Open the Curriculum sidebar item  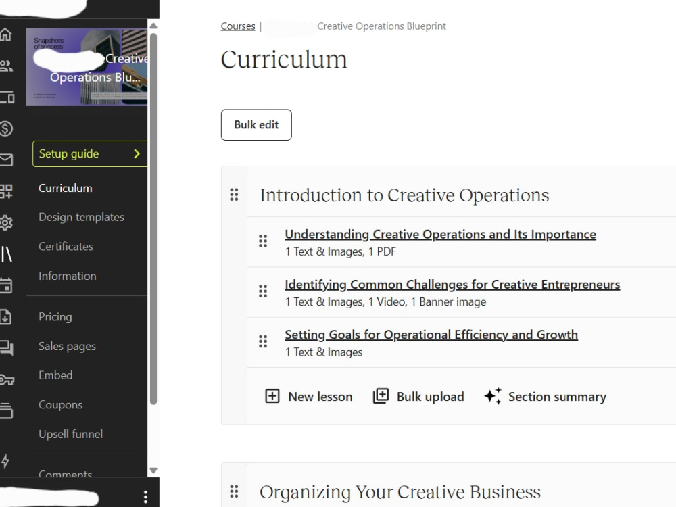coord(65,188)
